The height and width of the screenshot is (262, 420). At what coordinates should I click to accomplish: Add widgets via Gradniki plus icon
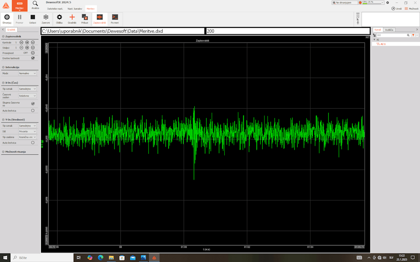(x=72, y=19)
